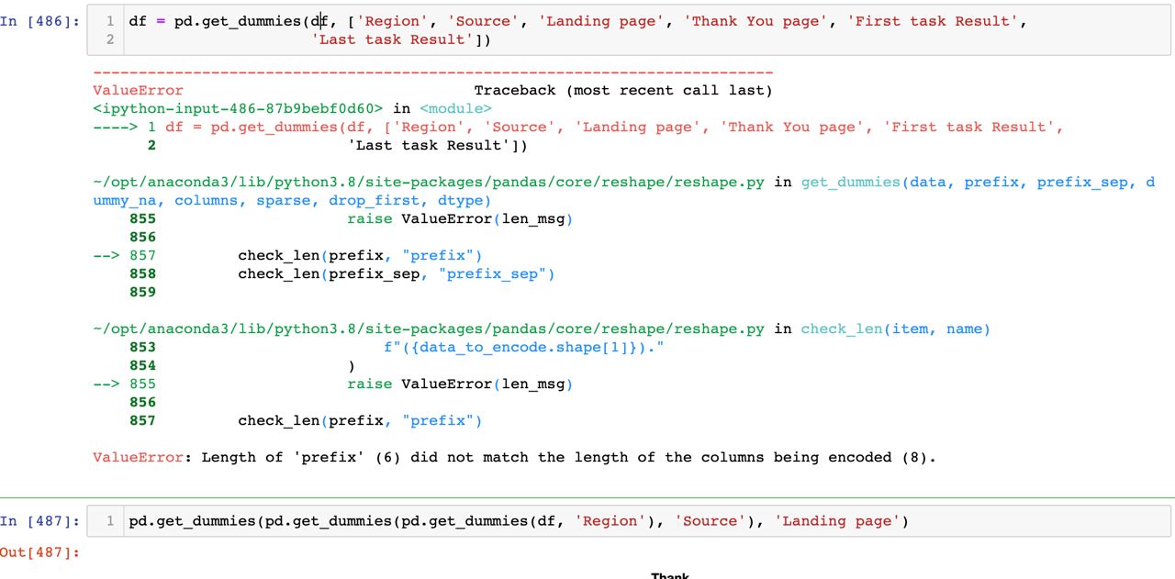
Task: Click traceback line 853 data_to_encode.shape text
Action: [x=523, y=347]
